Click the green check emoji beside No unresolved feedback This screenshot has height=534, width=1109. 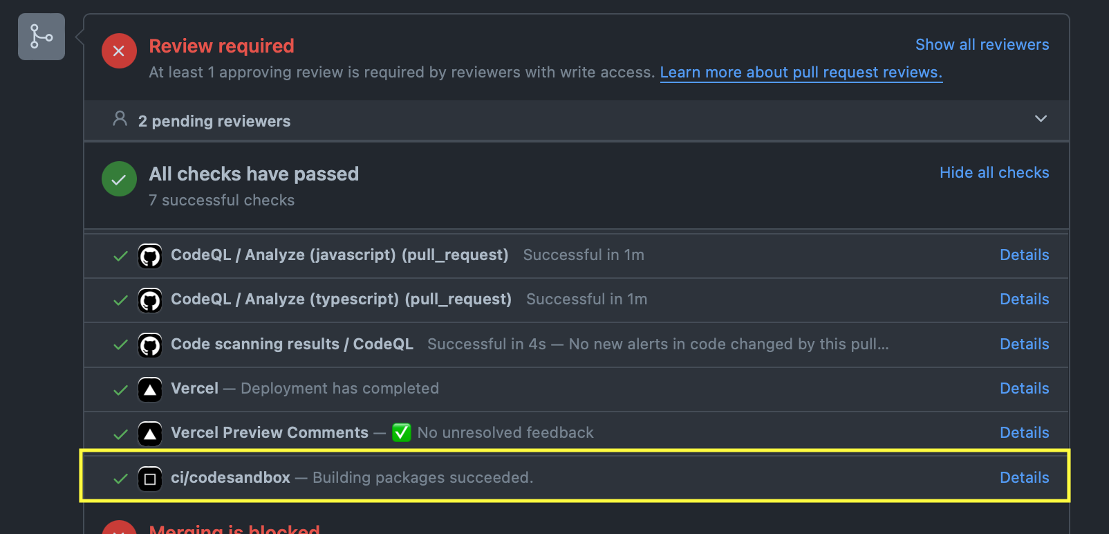[x=402, y=432]
